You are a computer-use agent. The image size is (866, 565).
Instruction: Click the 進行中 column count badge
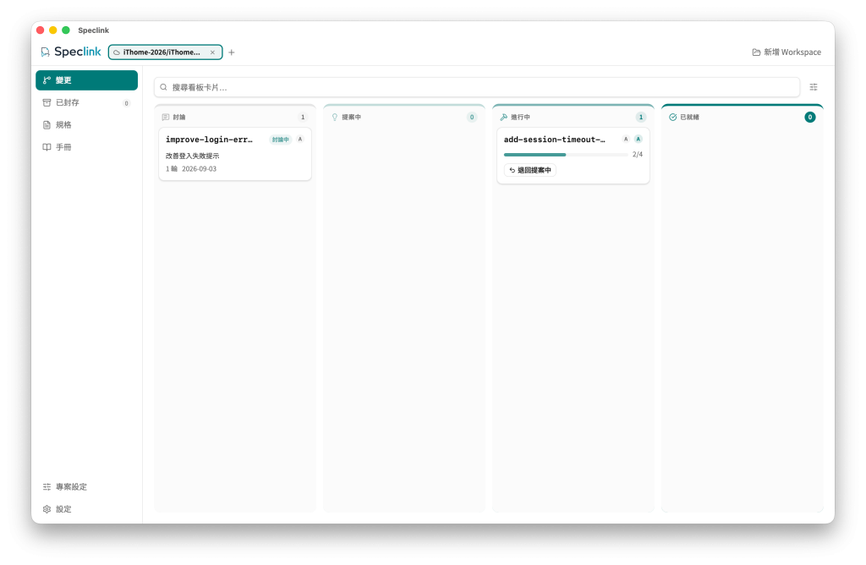(641, 117)
